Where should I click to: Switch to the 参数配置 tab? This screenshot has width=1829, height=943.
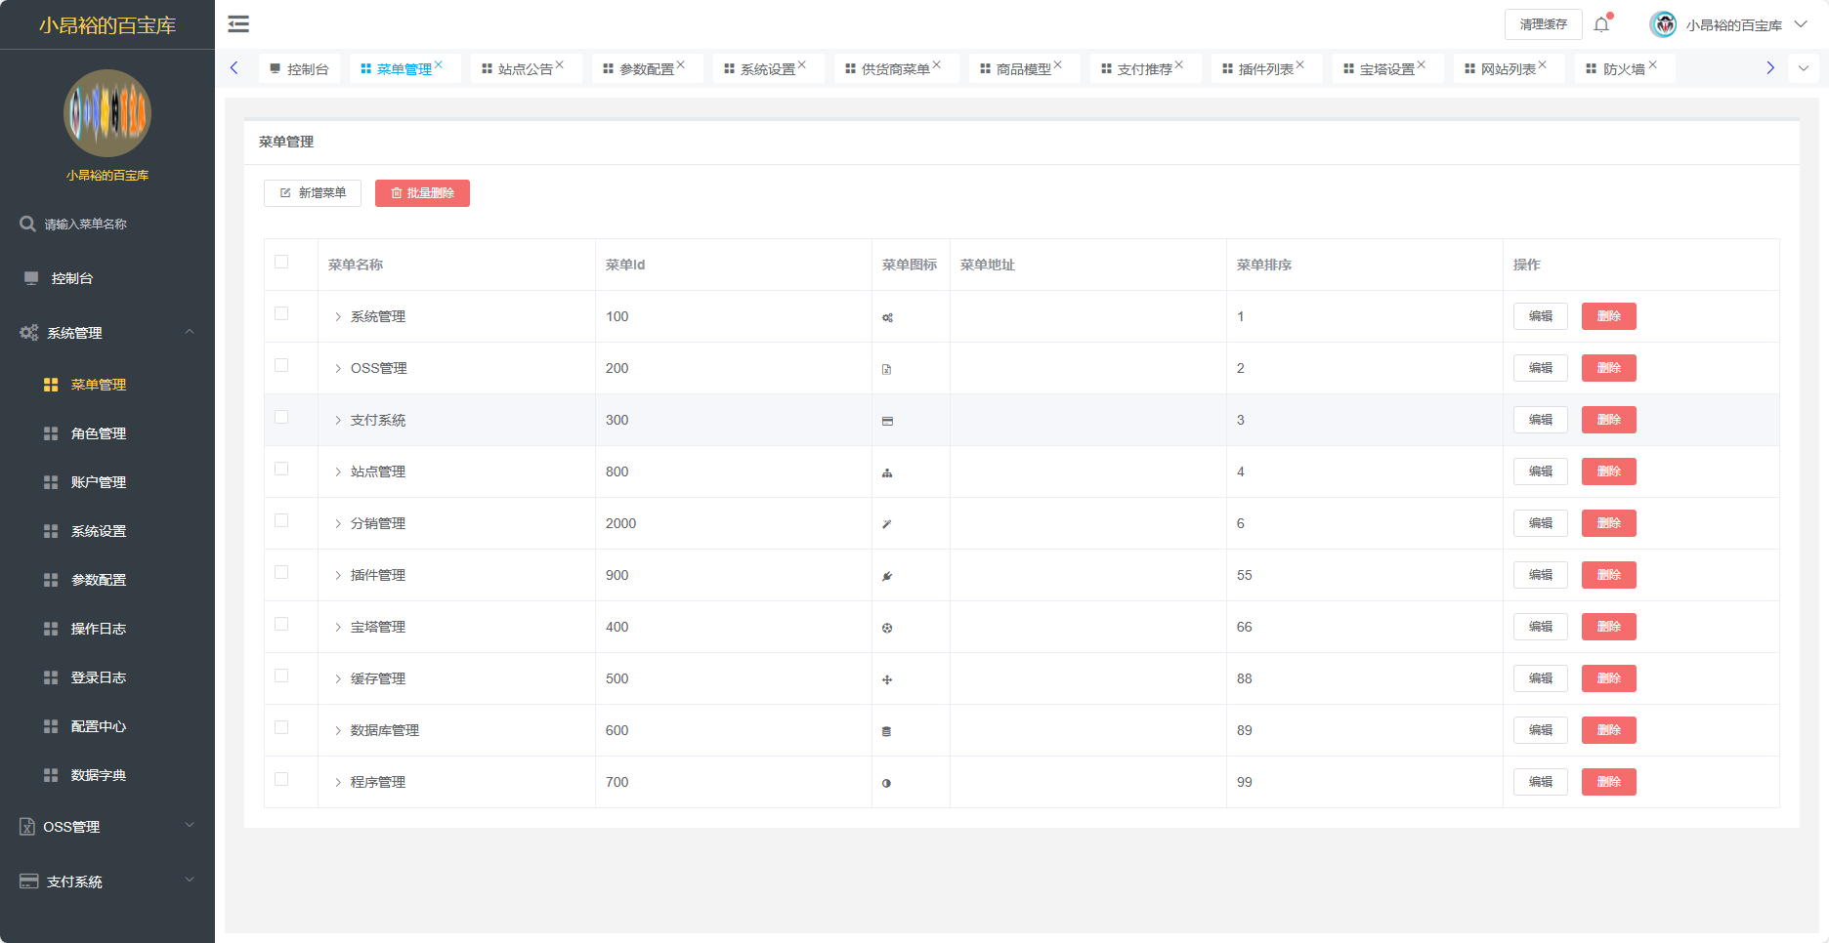[x=646, y=69]
